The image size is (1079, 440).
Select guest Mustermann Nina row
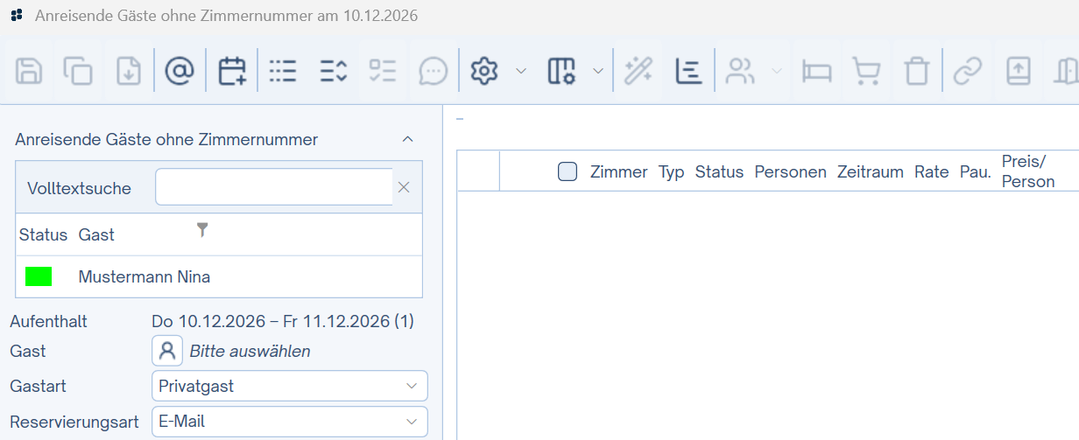[x=145, y=277]
